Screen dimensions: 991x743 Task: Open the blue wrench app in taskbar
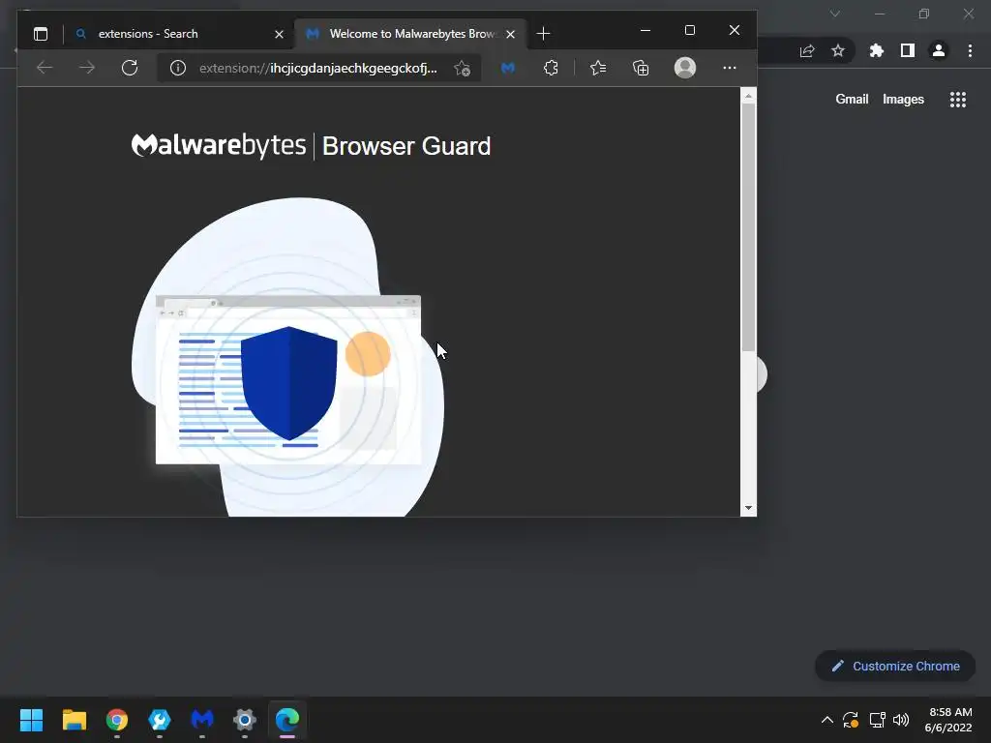tap(160, 720)
